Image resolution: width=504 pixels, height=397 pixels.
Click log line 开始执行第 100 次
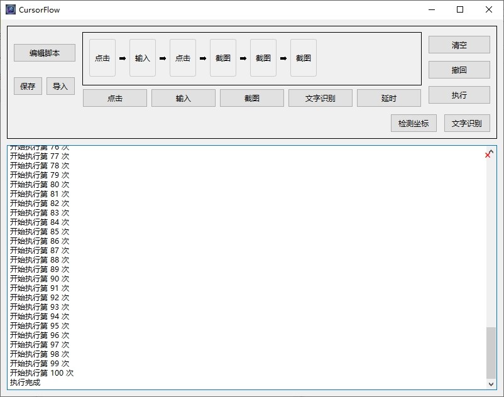(x=41, y=373)
